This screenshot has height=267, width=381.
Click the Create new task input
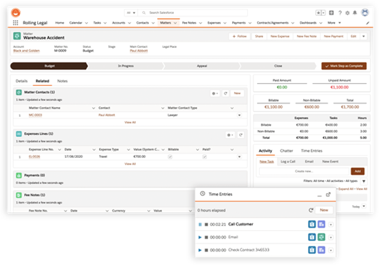pos(304,172)
